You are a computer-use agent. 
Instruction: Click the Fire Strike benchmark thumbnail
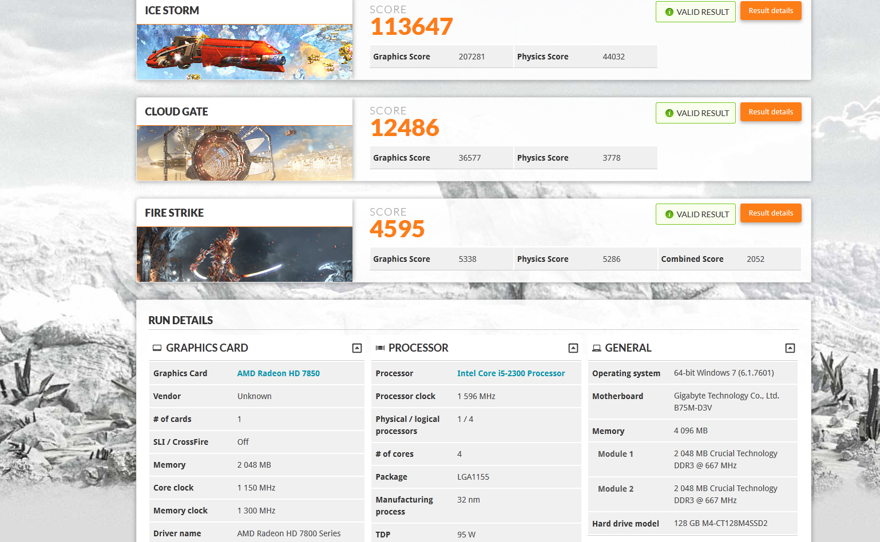point(244,254)
